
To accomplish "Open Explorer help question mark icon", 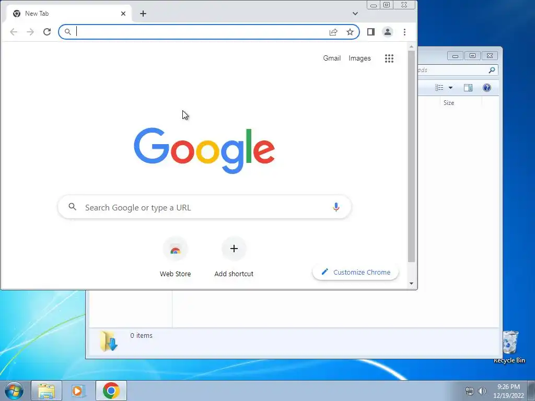I will tap(487, 88).
